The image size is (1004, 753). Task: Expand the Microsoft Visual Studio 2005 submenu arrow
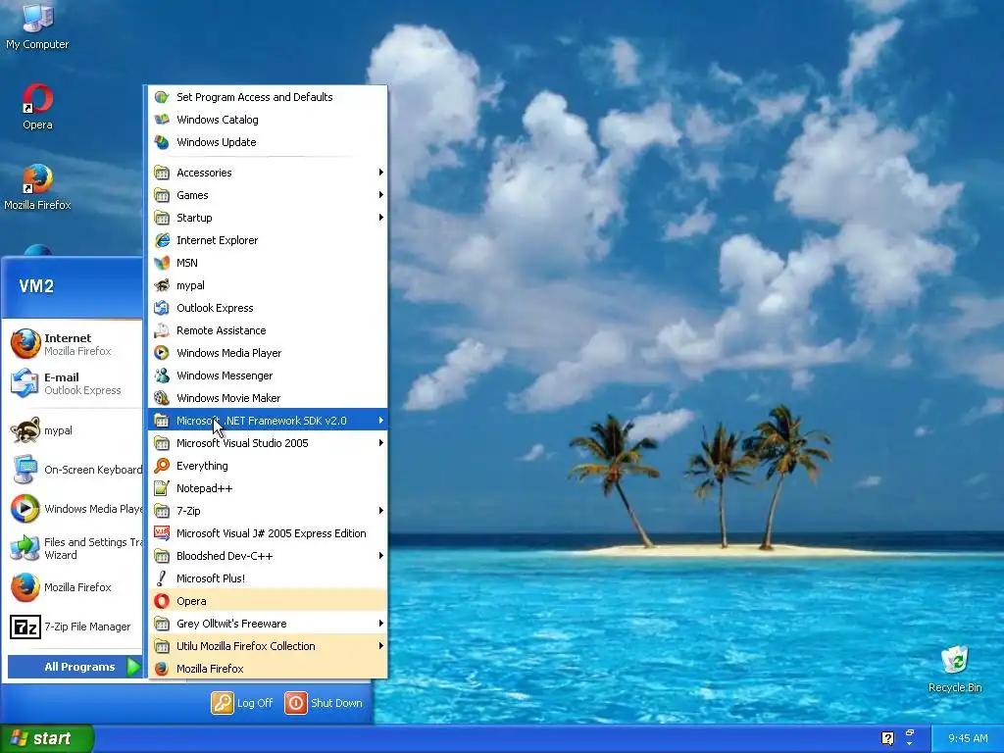pyautogui.click(x=381, y=442)
